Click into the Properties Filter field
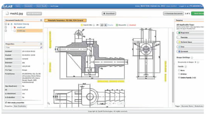 pyautogui.click(x=22, y=47)
